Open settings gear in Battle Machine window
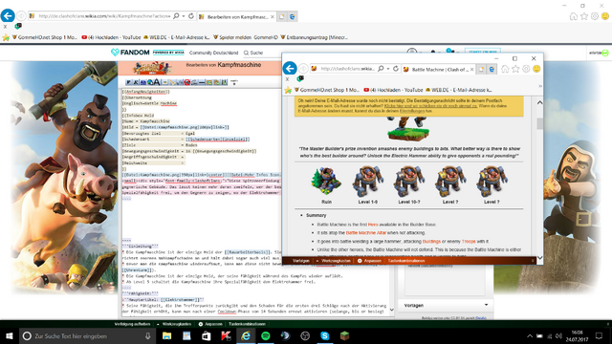 [526, 69]
